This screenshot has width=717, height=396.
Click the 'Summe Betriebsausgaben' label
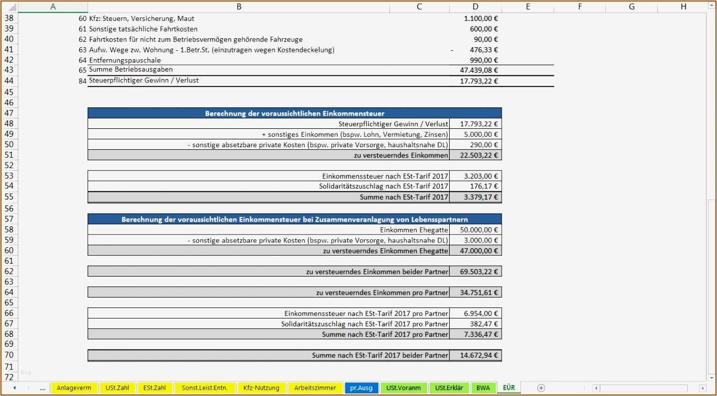(131, 70)
